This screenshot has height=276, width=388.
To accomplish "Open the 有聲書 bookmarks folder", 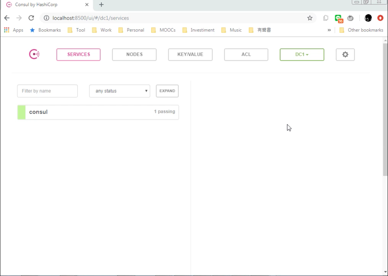I will coord(260,30).
